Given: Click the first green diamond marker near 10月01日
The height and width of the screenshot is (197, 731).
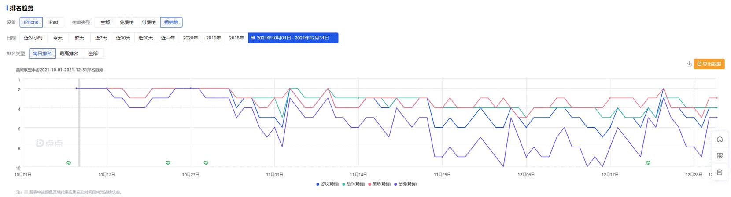Looking at the screenshot, I should 69,163.
